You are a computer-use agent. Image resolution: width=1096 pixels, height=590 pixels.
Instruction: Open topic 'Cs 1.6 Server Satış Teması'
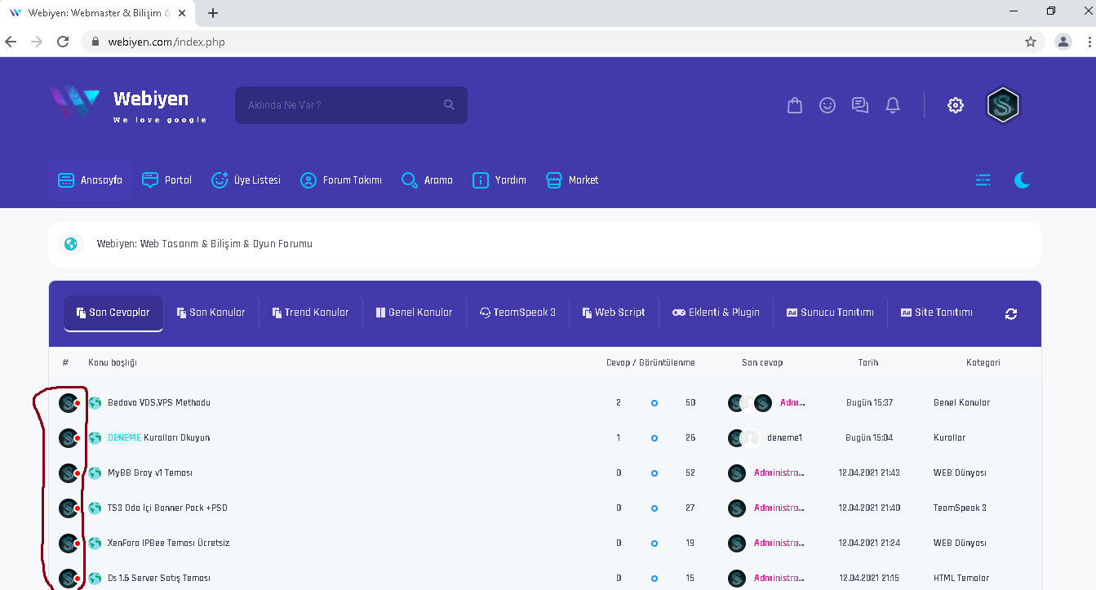[159, 579]
